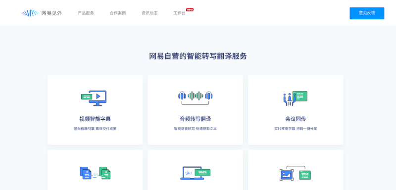Click the image-to-text conversion icon
This screenshot has height=190, width=396.
click(x=295, y=173)
